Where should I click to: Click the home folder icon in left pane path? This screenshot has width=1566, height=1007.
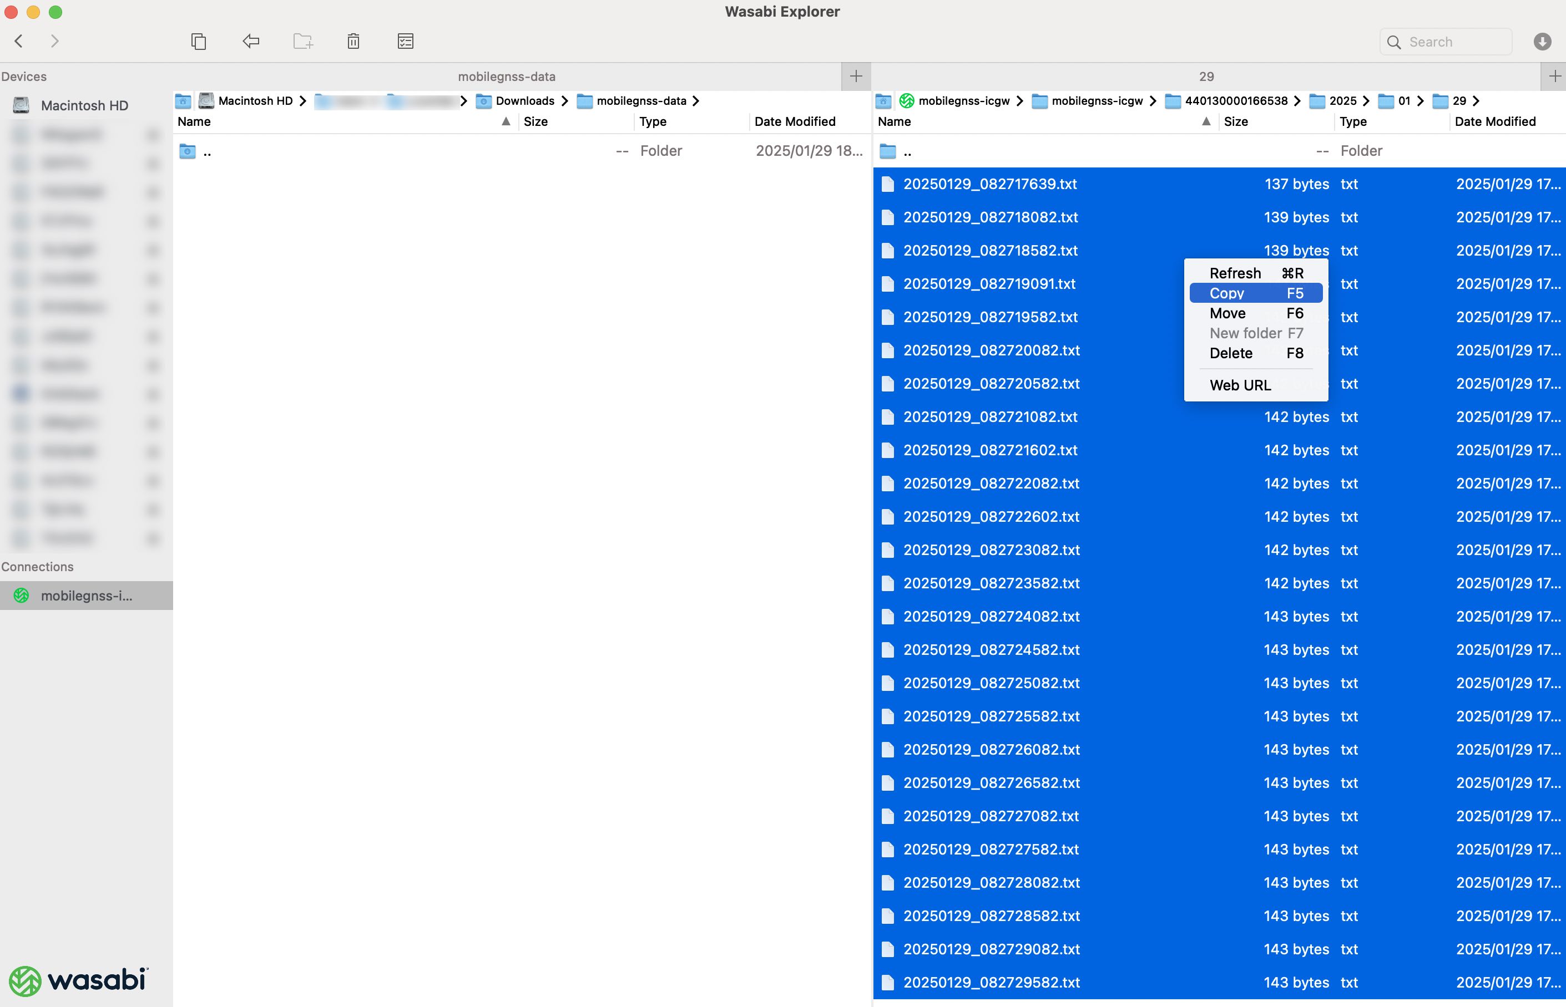pos(183,101)
